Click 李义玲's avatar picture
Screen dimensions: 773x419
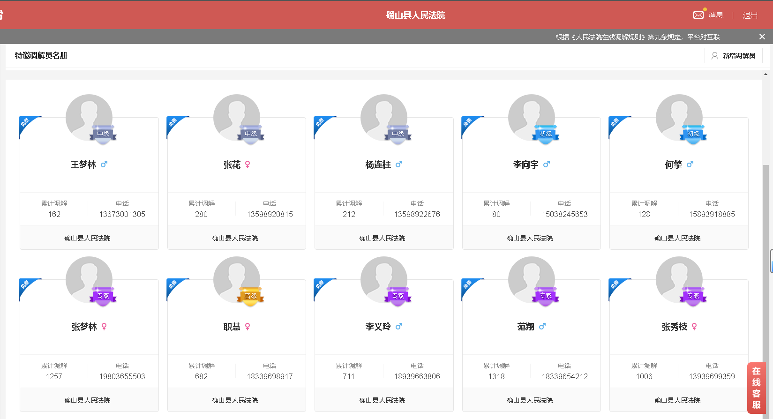(384, 280)
